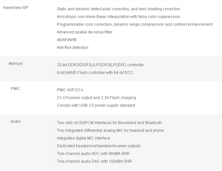Click the 'PMIC AXP221s' list item
This screenshot has width=222, height=171.
pos(70,90)
